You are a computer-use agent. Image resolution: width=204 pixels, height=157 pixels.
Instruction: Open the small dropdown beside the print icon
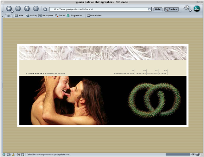[x=190, y=11]
